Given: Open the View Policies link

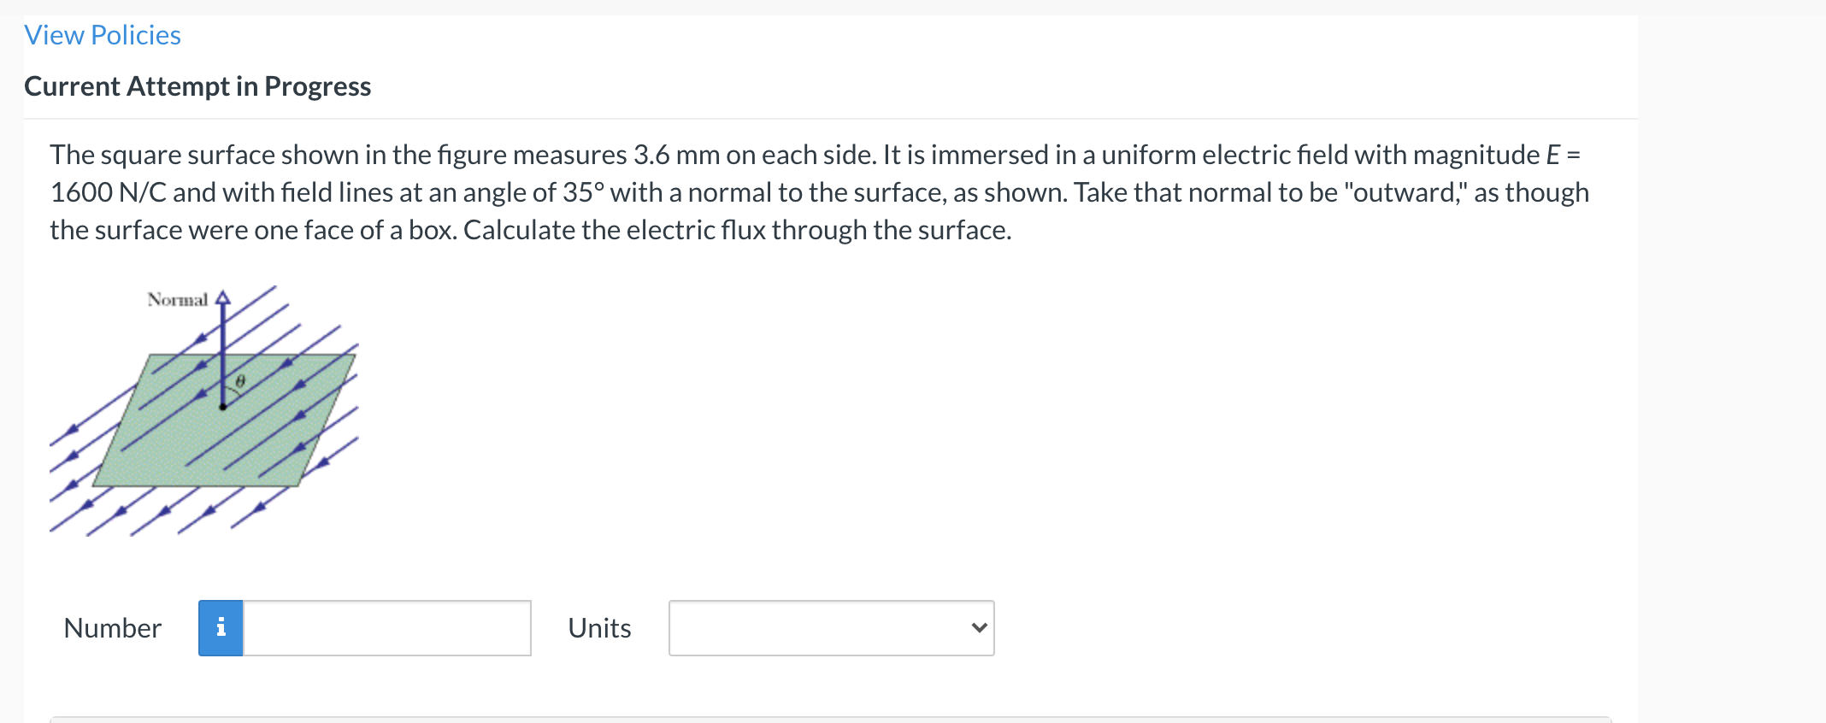Looking at the screenshot, I should coord(102,34).
